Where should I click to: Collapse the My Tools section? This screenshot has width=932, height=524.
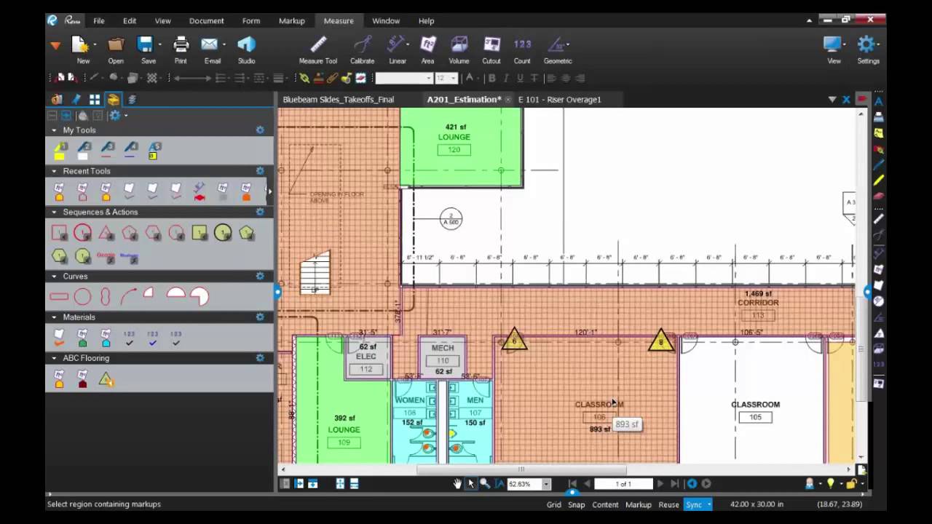(x=54, y=130)
